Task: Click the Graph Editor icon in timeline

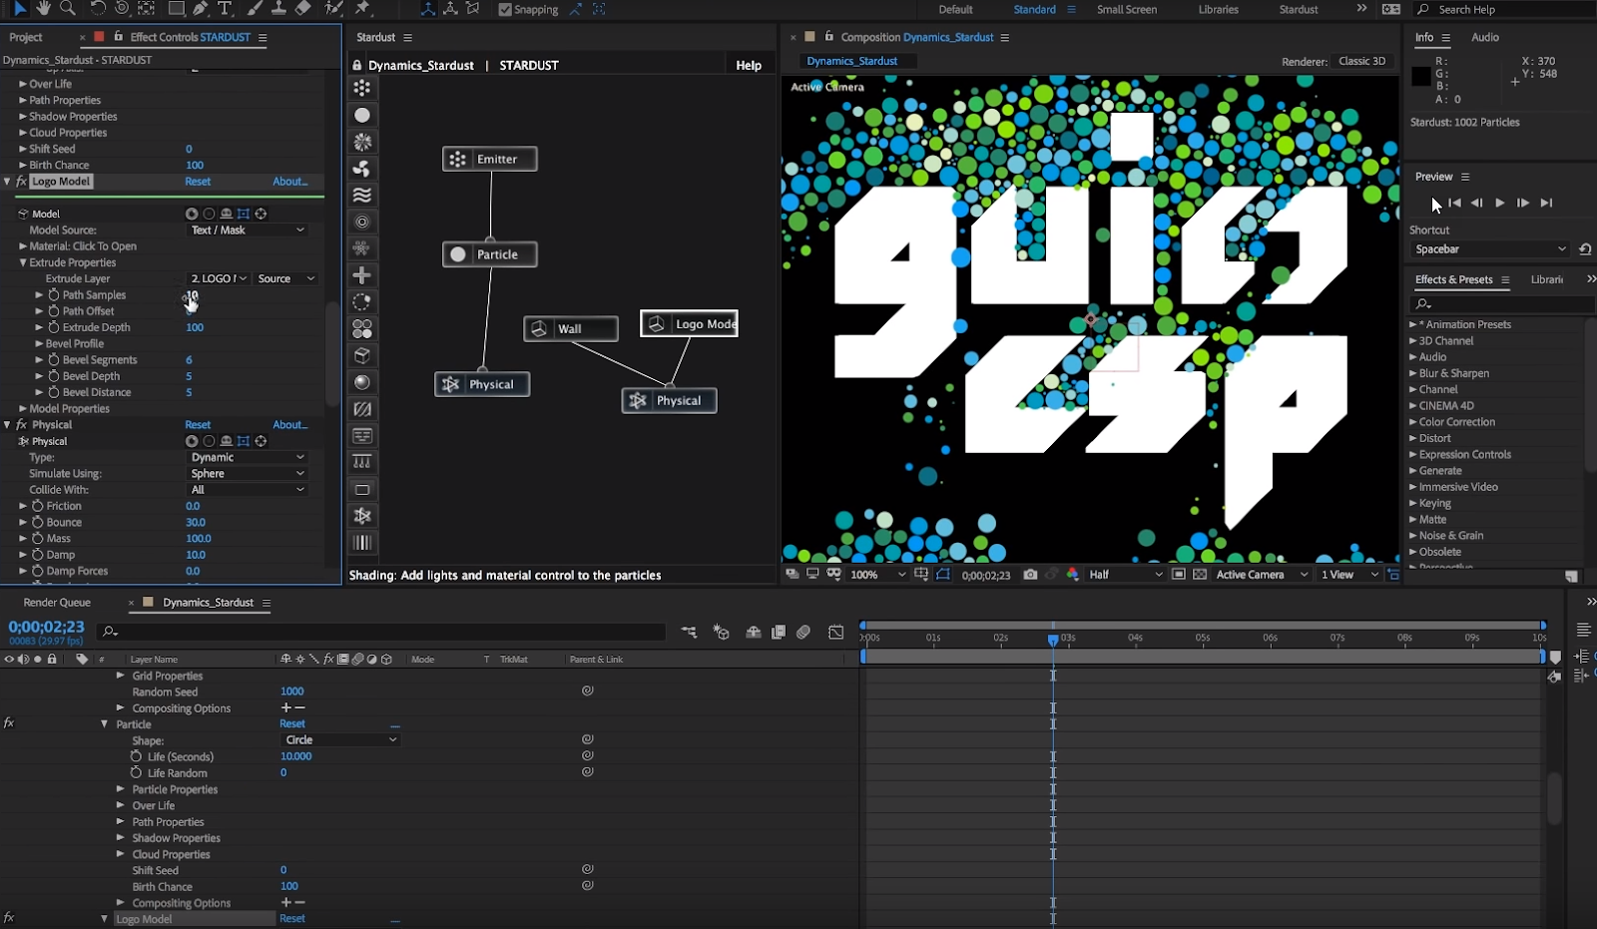Action: (836, 632)
